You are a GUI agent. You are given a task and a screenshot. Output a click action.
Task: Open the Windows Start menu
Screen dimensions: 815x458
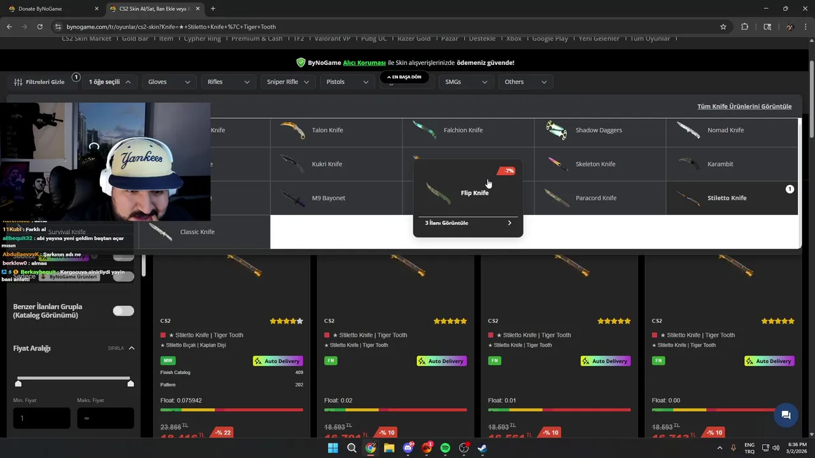tap(333, 448)
